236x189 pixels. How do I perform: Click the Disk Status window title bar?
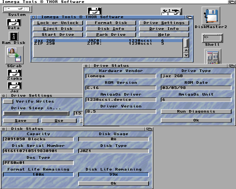75,129
